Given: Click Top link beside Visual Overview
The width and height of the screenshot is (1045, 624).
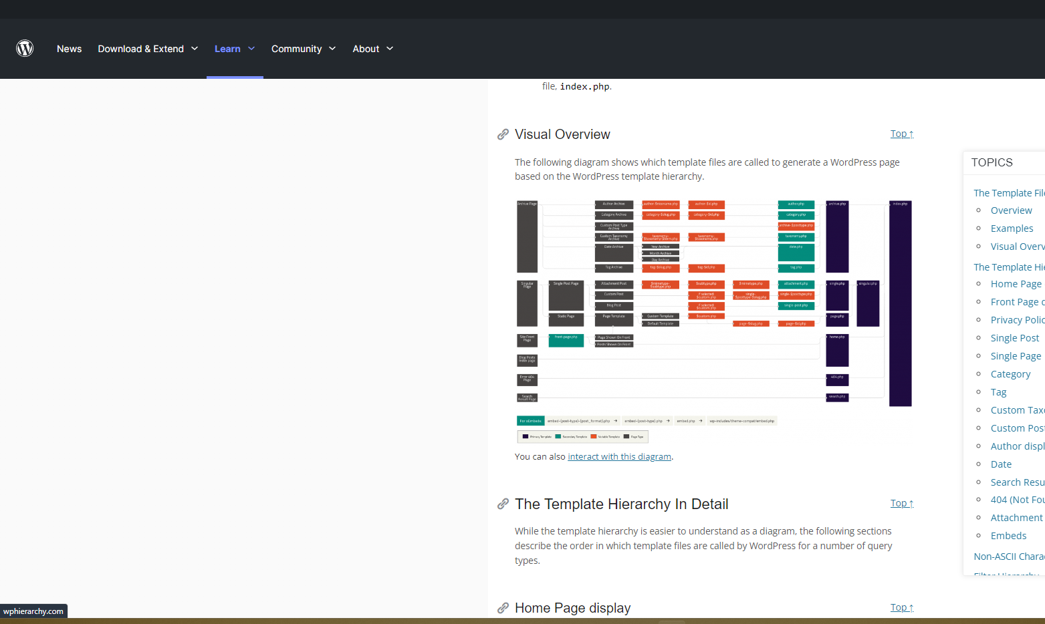Looking at the screenshot, I should point(901,134).
